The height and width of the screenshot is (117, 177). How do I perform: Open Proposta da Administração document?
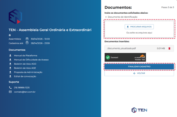[x=28, y=72]
